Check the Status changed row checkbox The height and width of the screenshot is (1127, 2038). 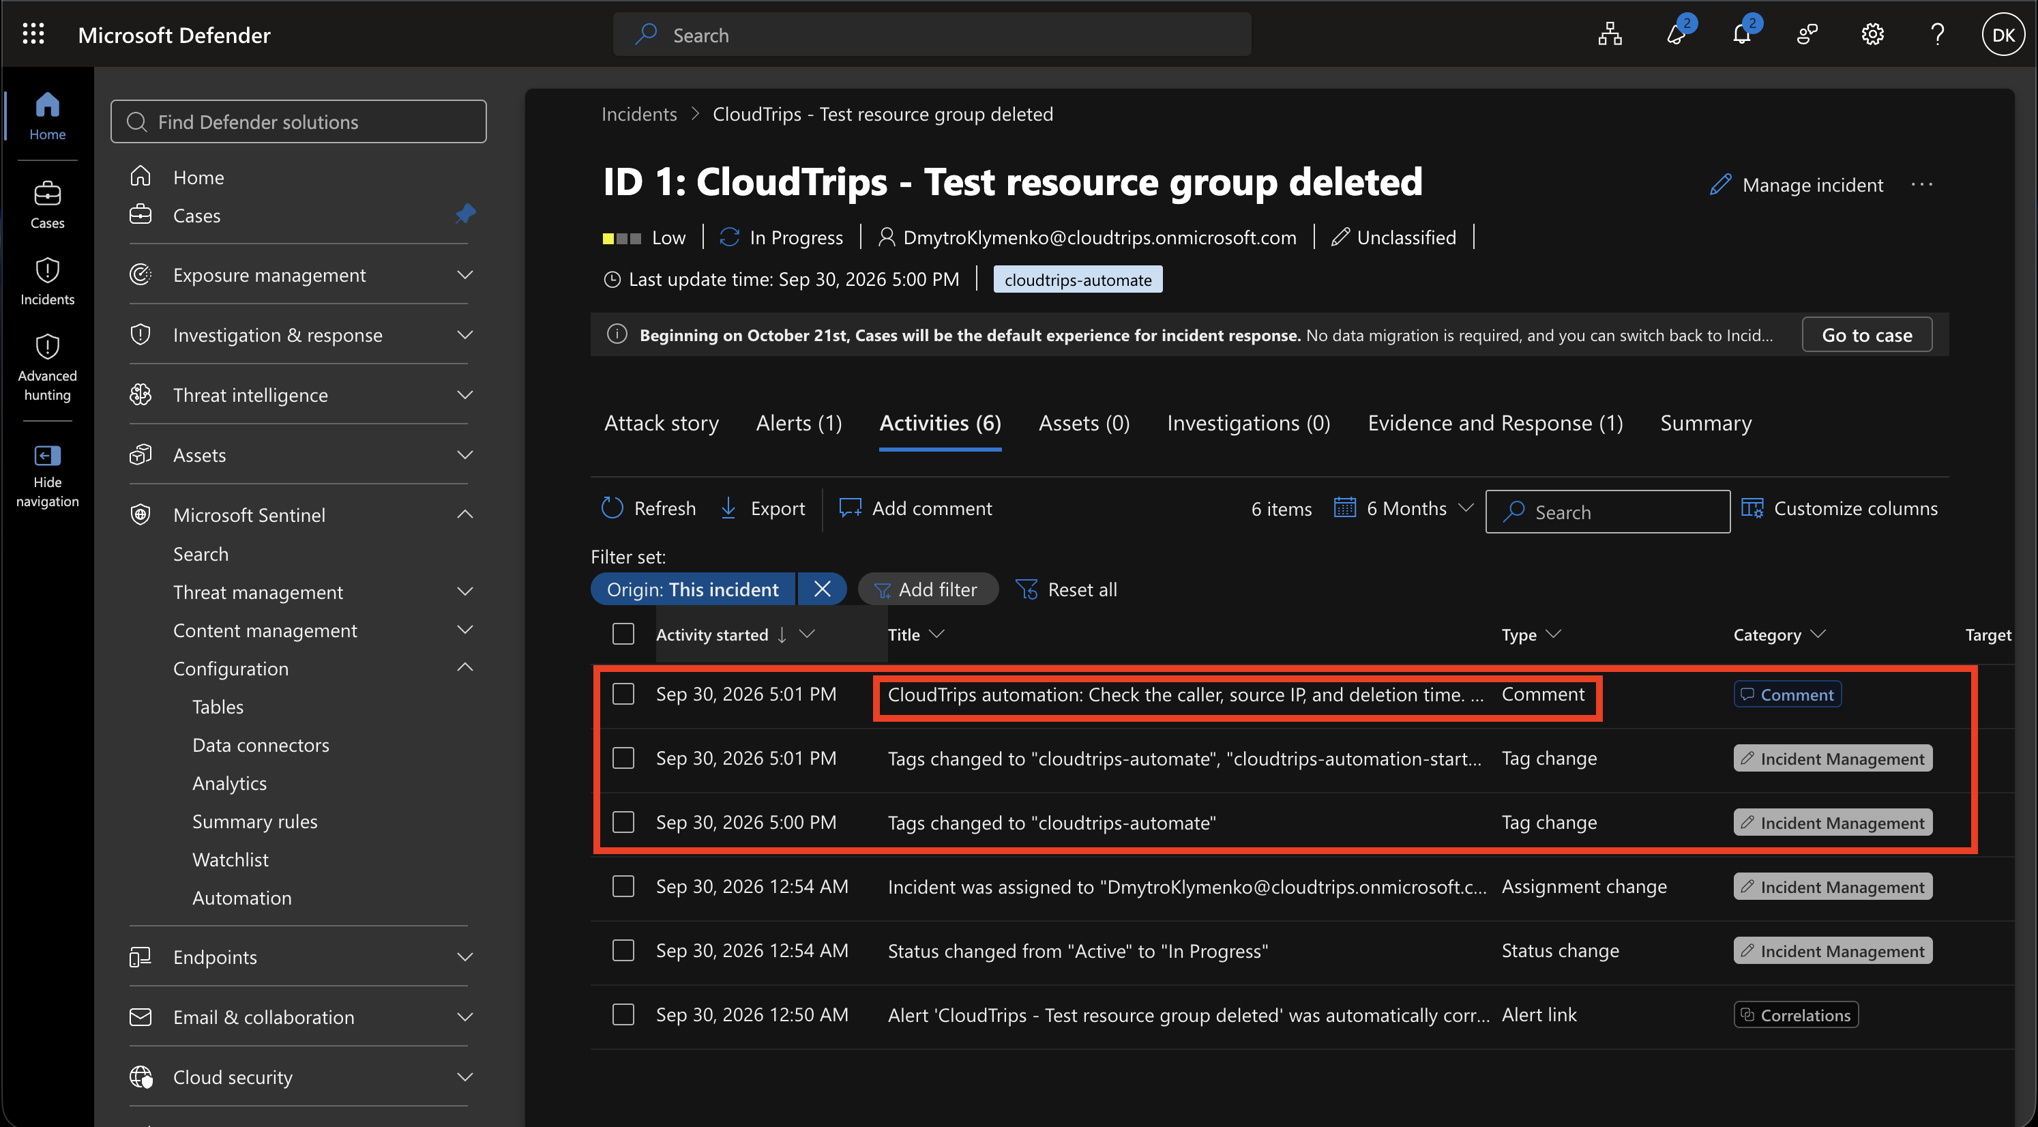click(x=623, y=950)
